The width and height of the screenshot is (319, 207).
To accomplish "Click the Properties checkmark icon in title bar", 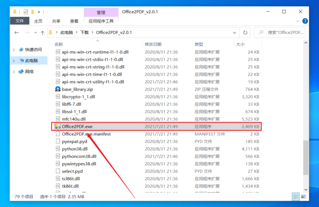I will (x=26, y=12).
